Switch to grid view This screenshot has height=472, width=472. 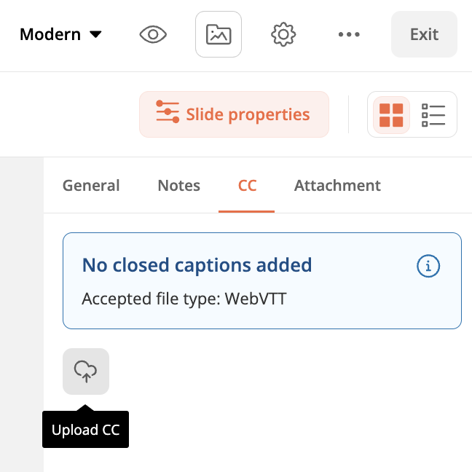[x=391, y=114]
